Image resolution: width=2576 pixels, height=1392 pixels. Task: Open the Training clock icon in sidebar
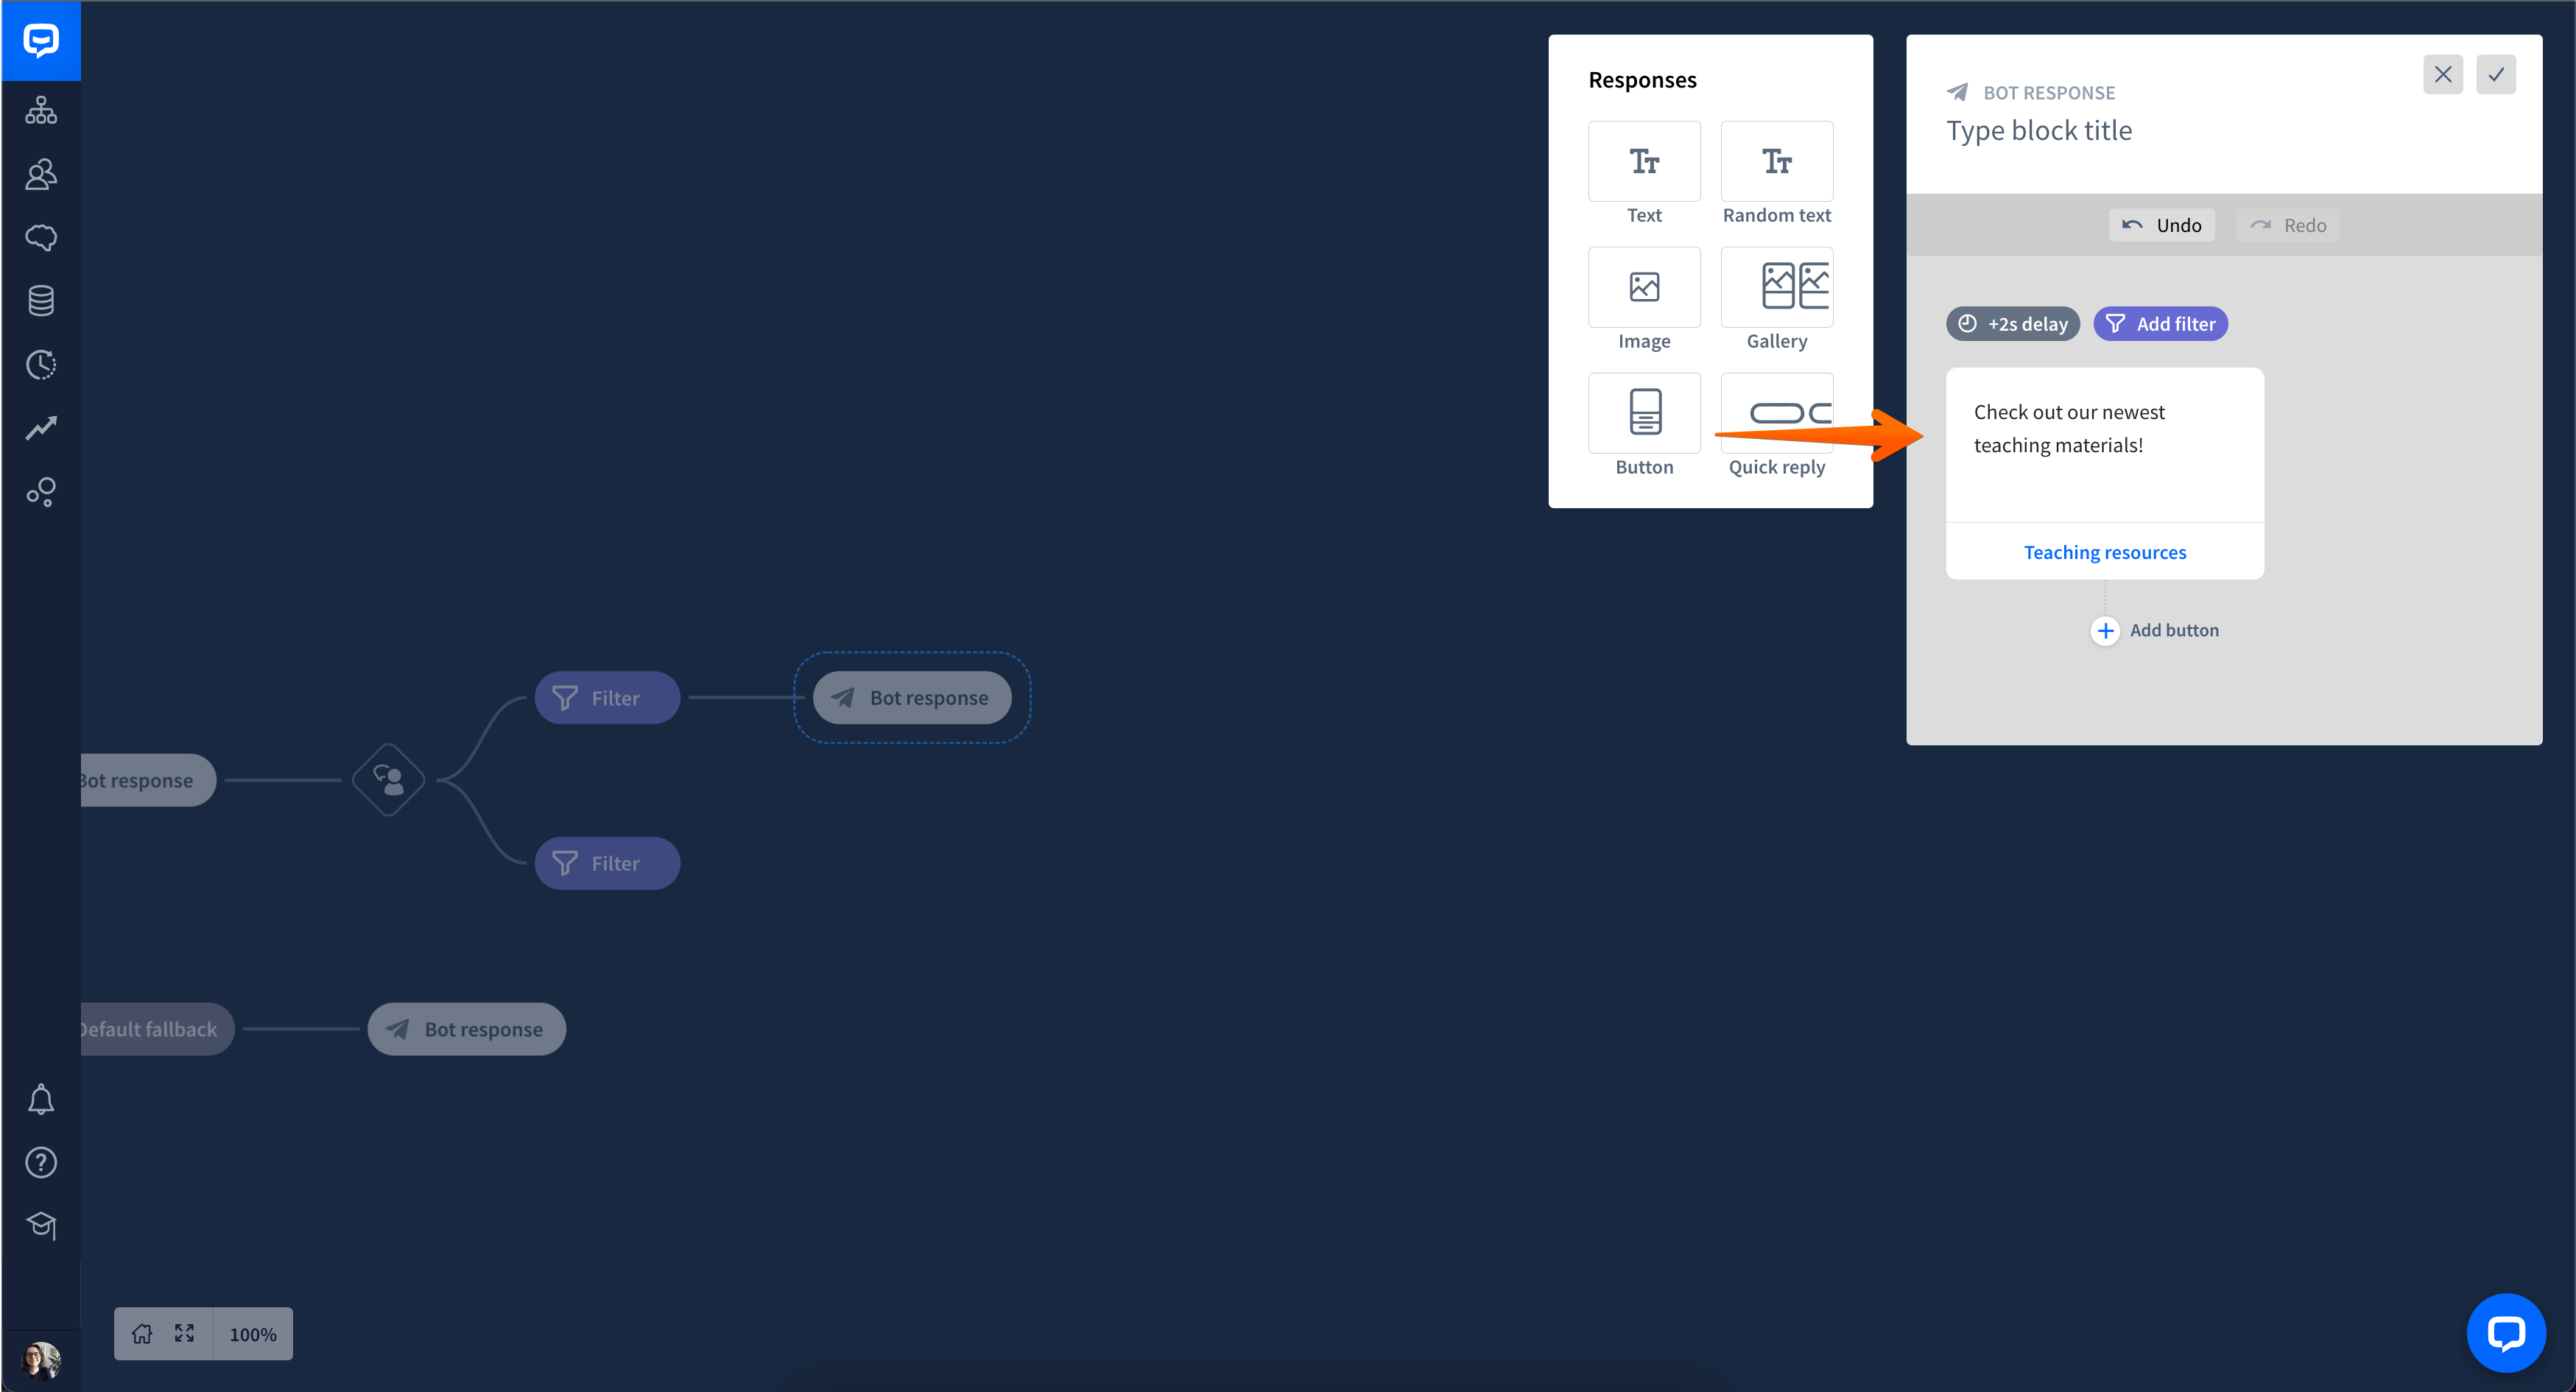pos(41,364)
